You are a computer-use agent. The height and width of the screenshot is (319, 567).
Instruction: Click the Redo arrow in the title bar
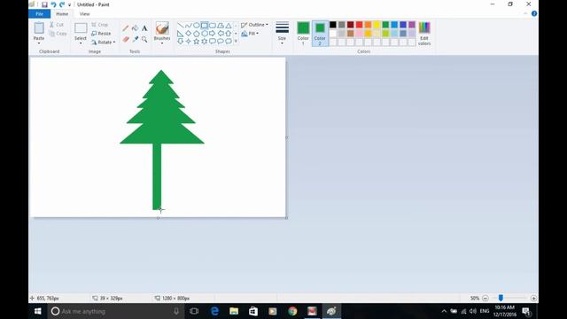[62, 4]
